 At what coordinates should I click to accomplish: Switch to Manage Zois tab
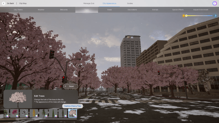(89, 3)
